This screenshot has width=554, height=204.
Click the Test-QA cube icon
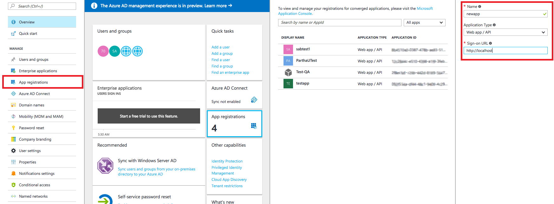coord(288,72)
